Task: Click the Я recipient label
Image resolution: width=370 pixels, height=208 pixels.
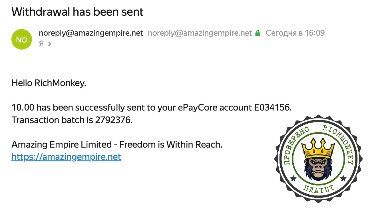Action: (x=41, y=44)
